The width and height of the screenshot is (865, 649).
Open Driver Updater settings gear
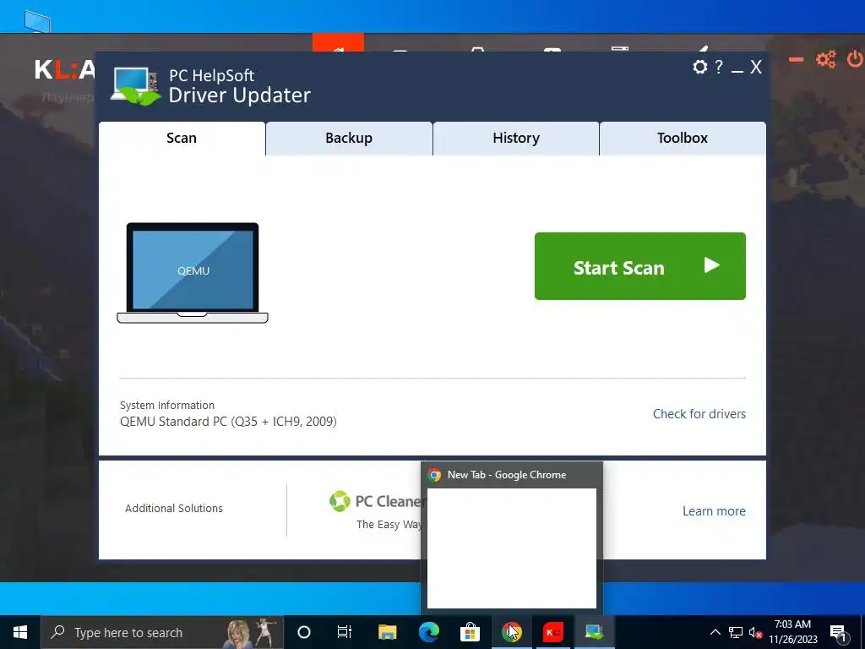click(x=700, y=67)
